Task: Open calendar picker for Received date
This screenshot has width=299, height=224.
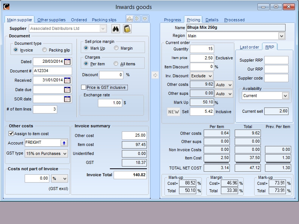Action: 67,80
